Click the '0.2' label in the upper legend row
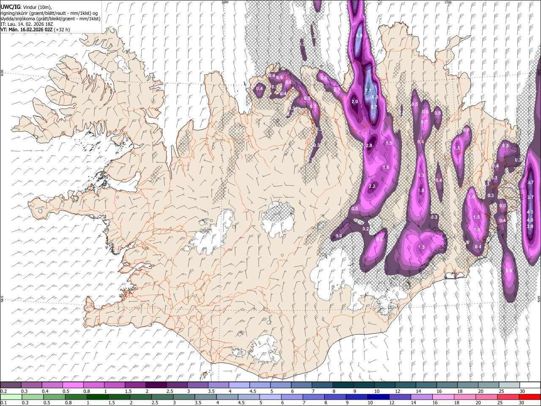 click(x=3, y=391)
